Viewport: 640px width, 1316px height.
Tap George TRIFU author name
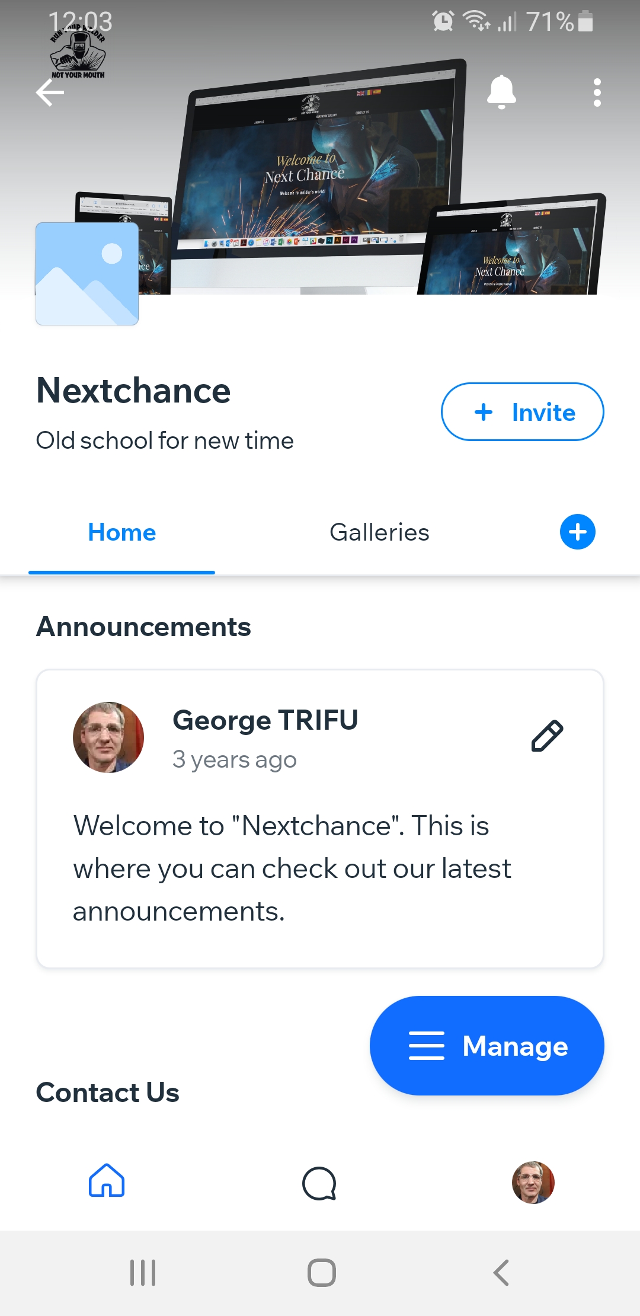265,720
